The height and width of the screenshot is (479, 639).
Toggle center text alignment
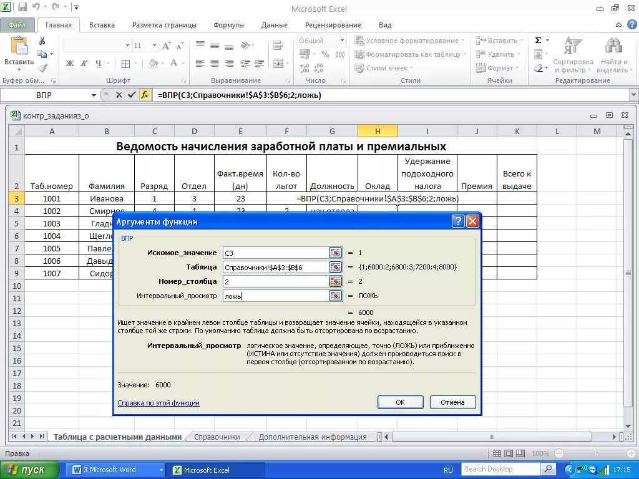[215, 64]
